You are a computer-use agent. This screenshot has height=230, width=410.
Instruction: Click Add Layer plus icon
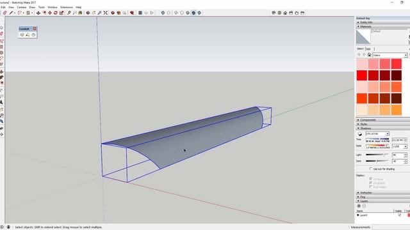point(359,206)
